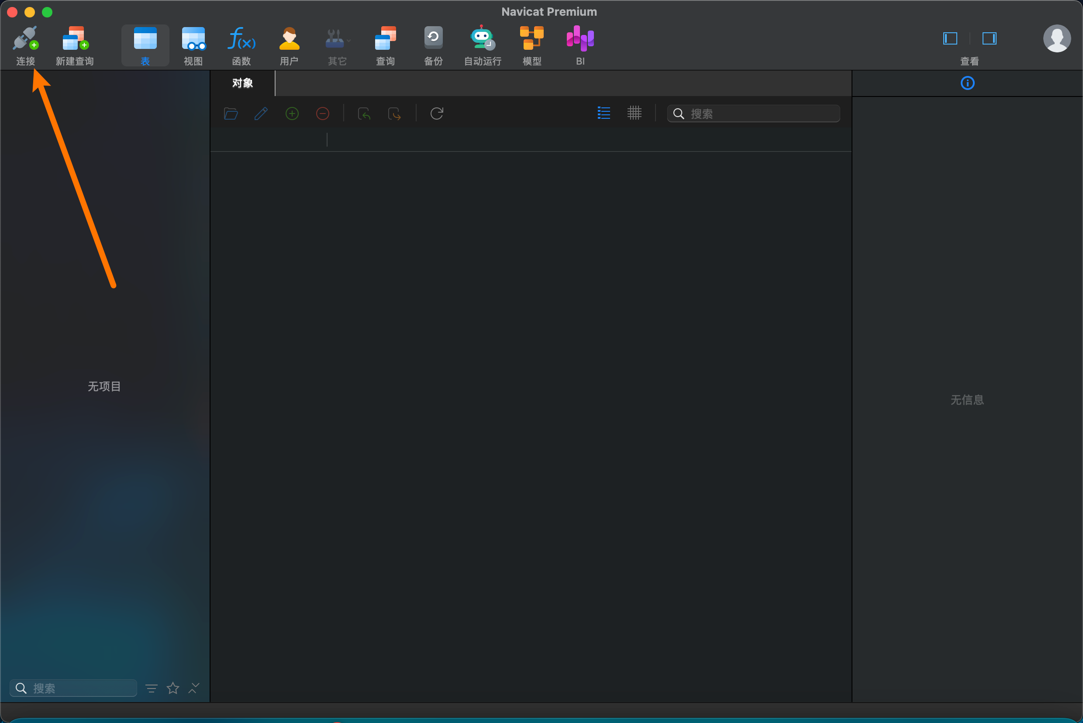Click the User (用户) icon

pyautogui.click(x=289, y=39)
